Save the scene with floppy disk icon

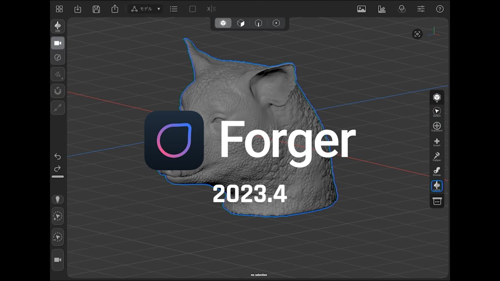[x=96, y=9]
